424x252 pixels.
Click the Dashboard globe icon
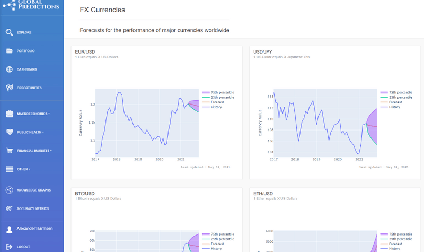[x=9, y=69]
